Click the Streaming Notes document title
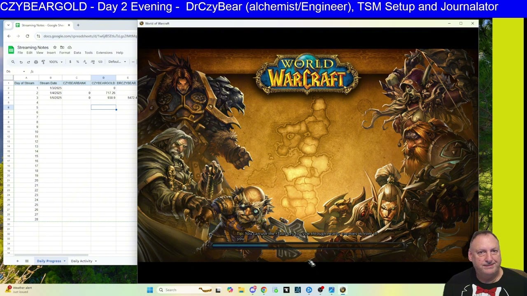The image size is (527, 296). click(33, 47)
